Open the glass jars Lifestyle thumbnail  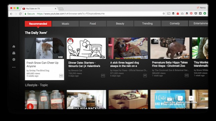click(44, 100)
